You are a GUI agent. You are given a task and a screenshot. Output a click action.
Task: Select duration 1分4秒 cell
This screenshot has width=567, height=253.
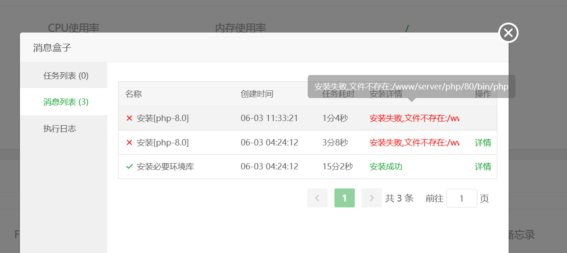click(x=335, y=118)
